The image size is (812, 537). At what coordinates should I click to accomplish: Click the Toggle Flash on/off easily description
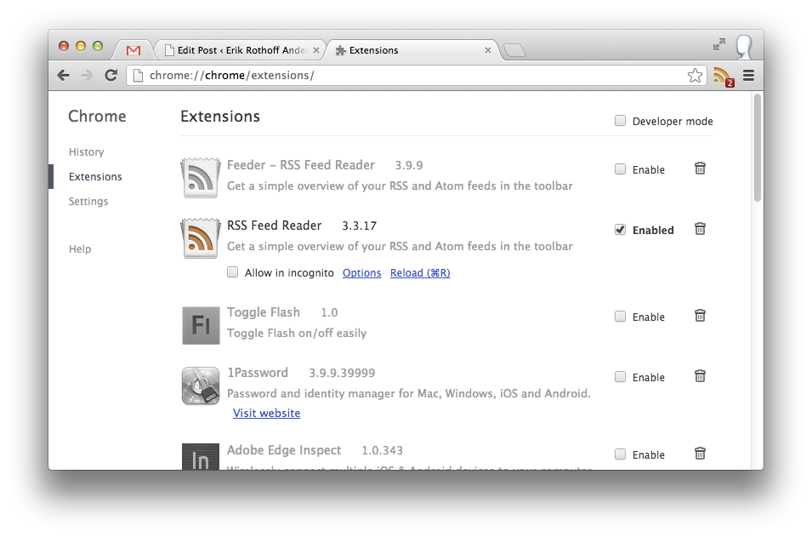[297, 333]
